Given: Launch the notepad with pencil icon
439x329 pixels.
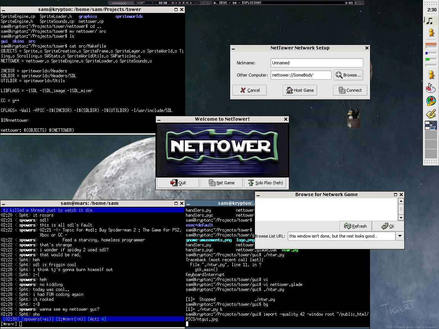Looking at the screenshot, I should tap(431, 113).
